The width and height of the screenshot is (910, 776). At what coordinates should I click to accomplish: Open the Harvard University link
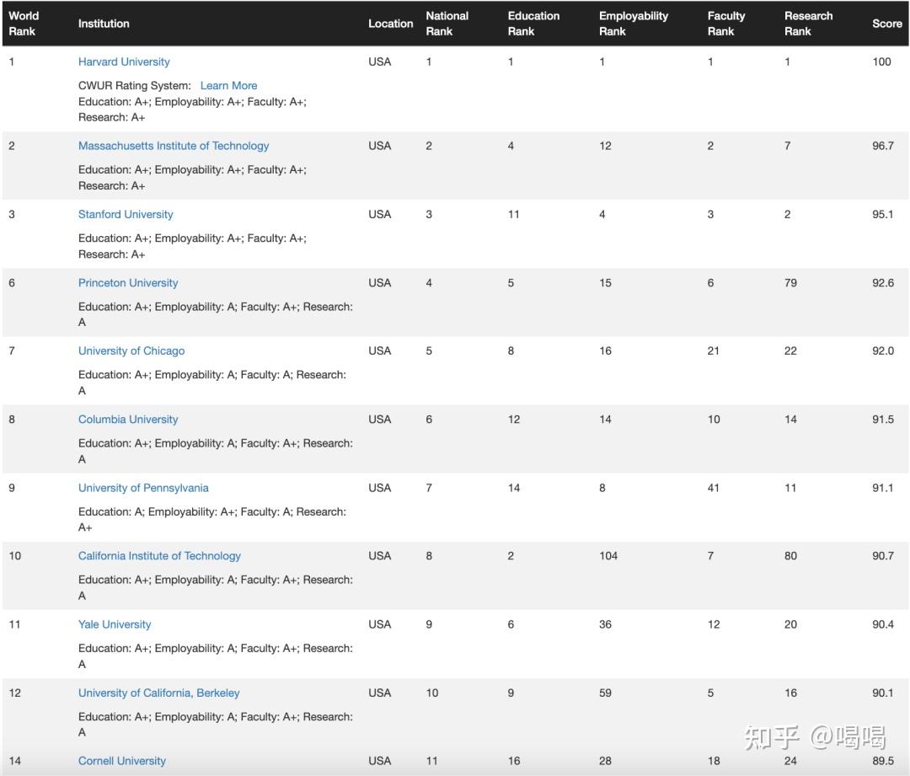(124, 62)
